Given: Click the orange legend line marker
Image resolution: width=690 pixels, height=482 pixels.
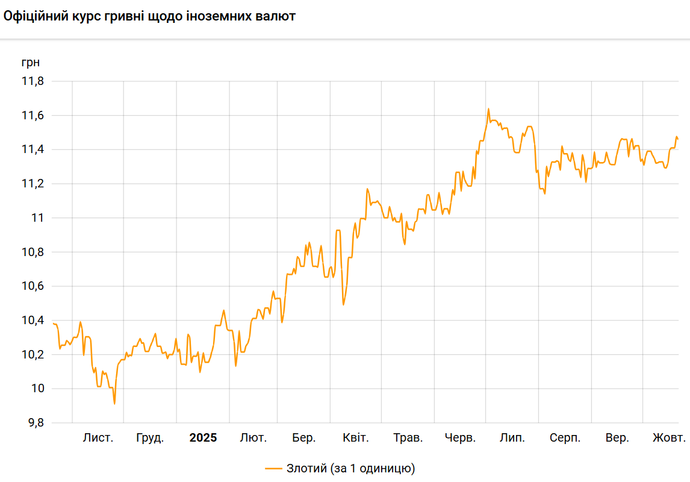Looking at the screenshot, I should 273,468.
